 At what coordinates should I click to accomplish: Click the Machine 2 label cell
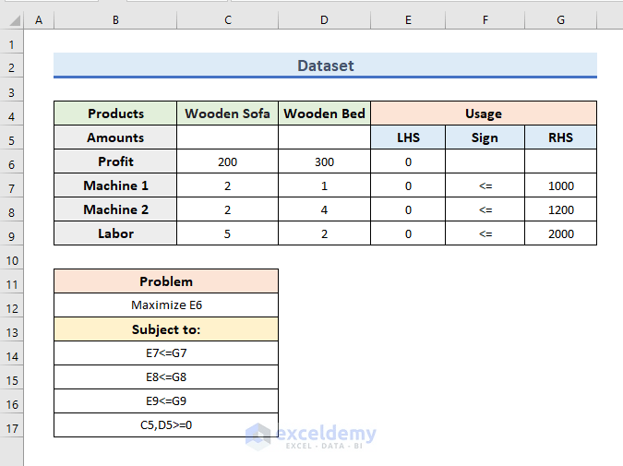115,209
